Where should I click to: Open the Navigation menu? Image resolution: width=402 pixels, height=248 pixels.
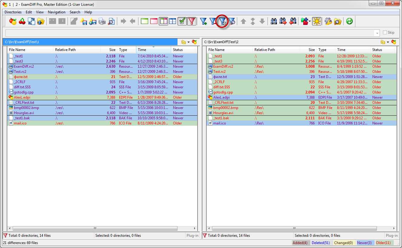pos(57,12)
